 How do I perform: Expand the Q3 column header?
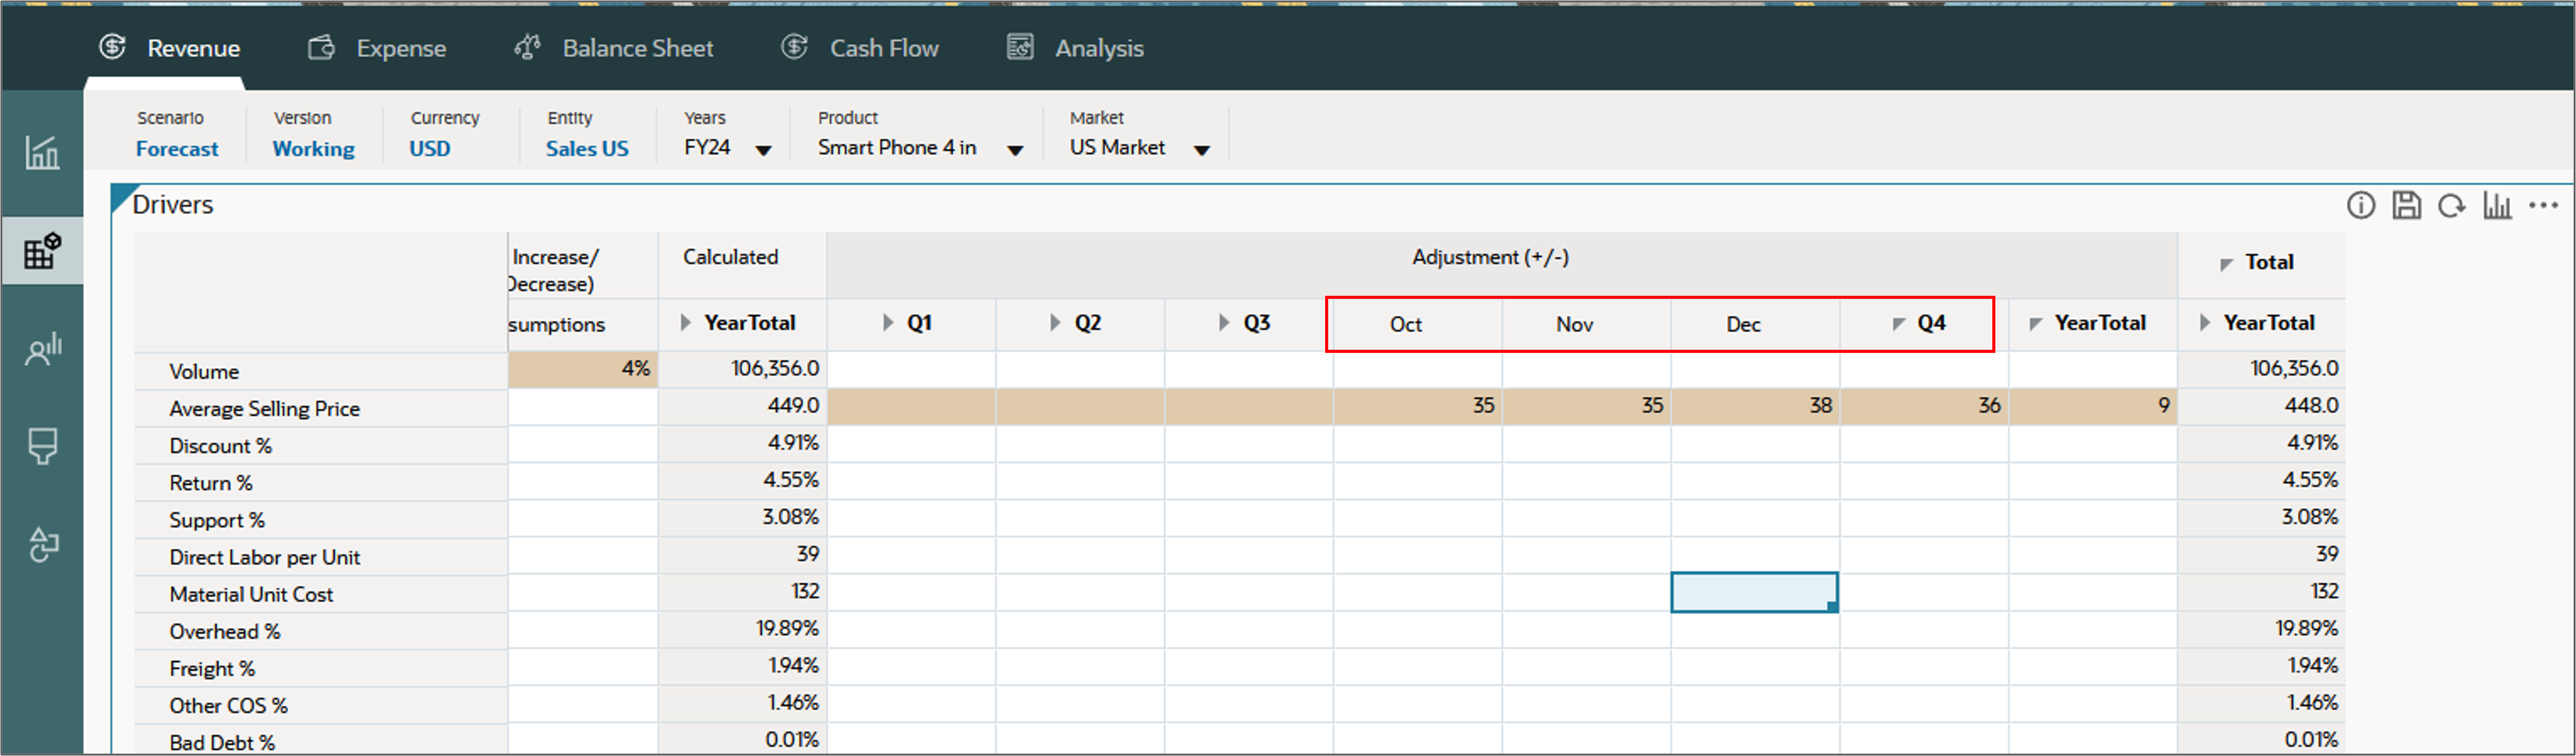click(1224, 323)
